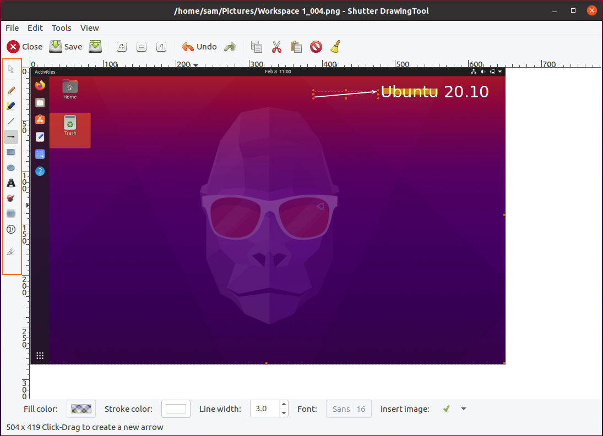Clear all annotations with the broom
603x436 pixels.
click(336, 47)
